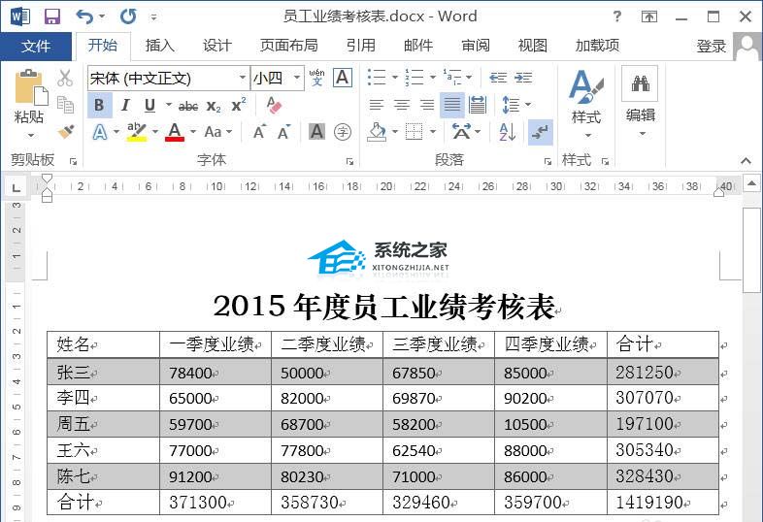Align text right
This screenshot has width=763, height=522.
tap(427, 105)
